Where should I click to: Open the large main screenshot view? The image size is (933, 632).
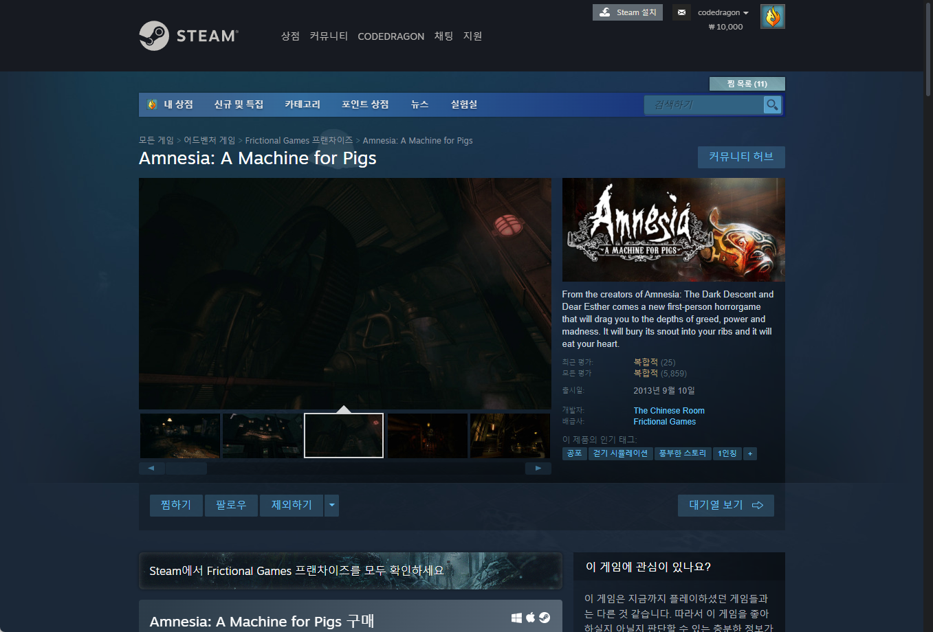click(x=345, y=294)
